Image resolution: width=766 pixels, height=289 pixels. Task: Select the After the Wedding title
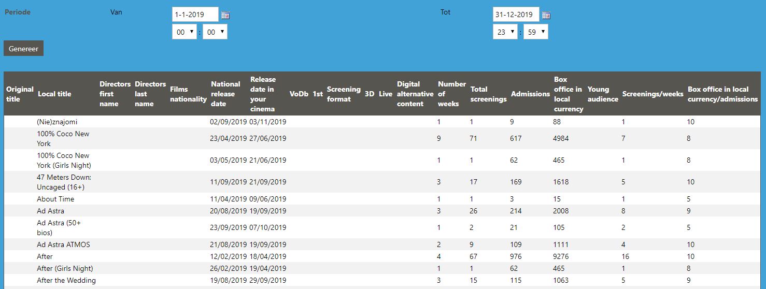[x=66, y=280]
